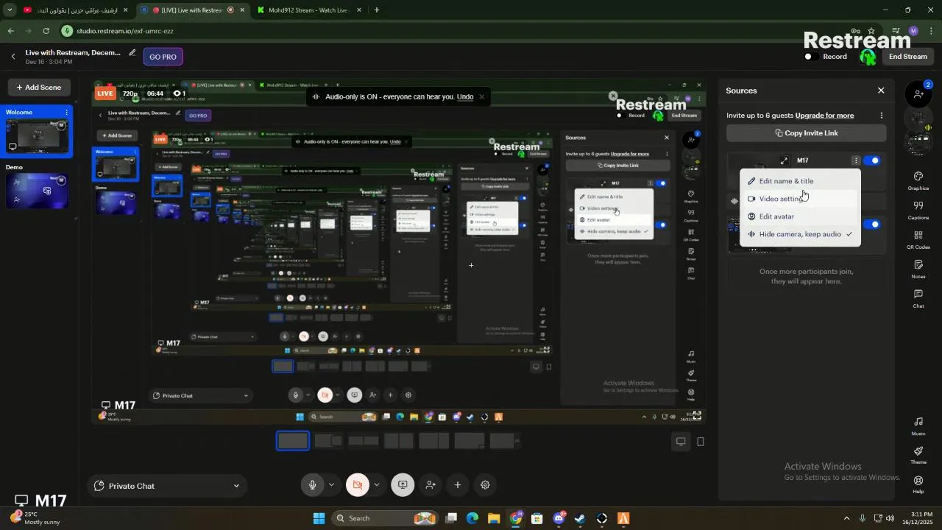This screenshot has height=530, width=942.
Task: Click the Upgrade for more link
Action: pos(824,116)
